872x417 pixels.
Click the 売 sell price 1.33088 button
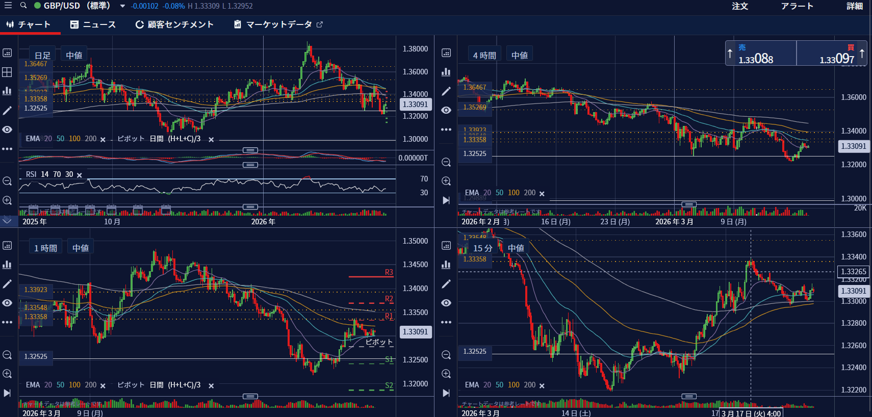click(761, 54)
